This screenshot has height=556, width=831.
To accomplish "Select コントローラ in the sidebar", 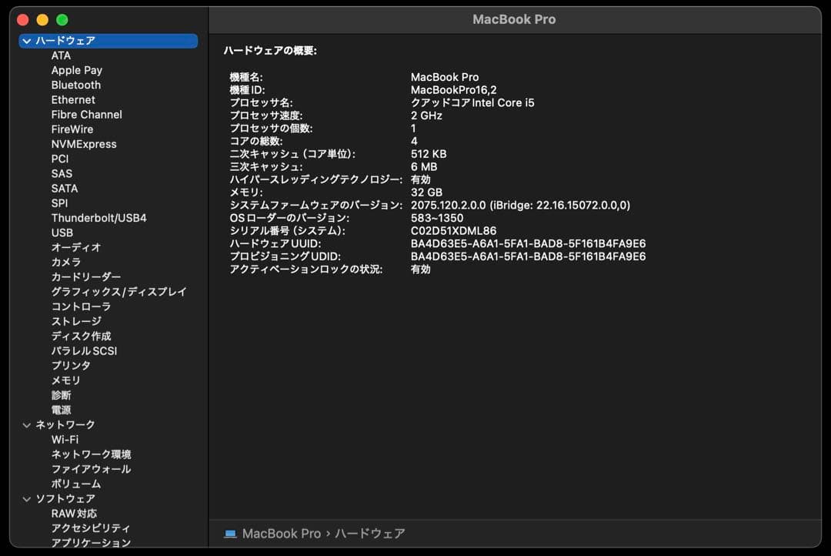I will click(x=81, y=306).
